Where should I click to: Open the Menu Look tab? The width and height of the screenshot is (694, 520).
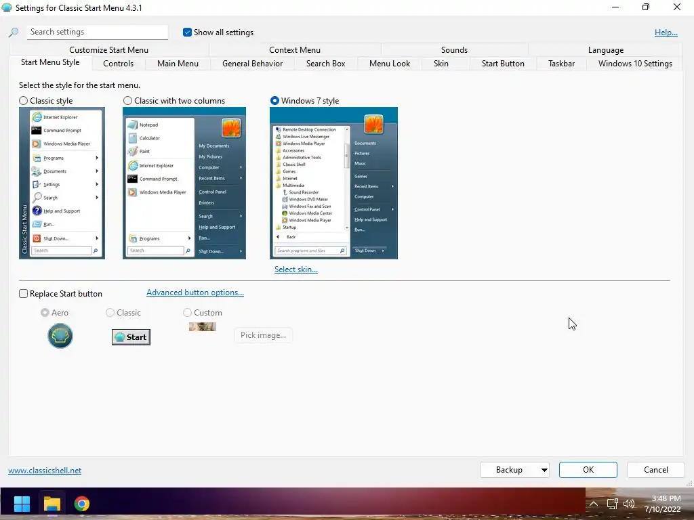pyautogui.click(x=390, y=64)
